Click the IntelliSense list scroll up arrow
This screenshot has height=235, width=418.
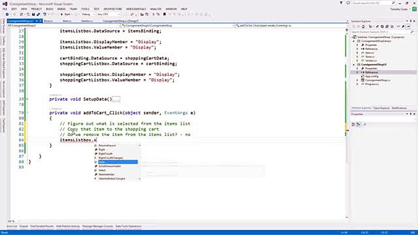tap(140, 145)
